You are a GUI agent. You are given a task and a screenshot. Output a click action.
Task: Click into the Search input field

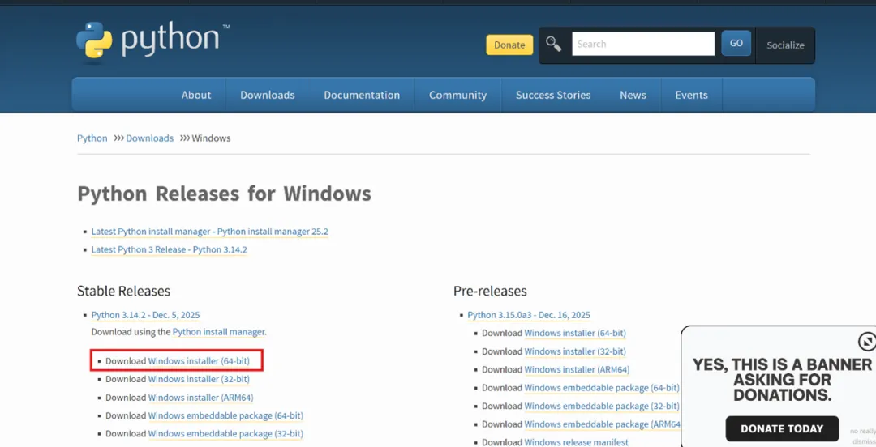(643, 44)
